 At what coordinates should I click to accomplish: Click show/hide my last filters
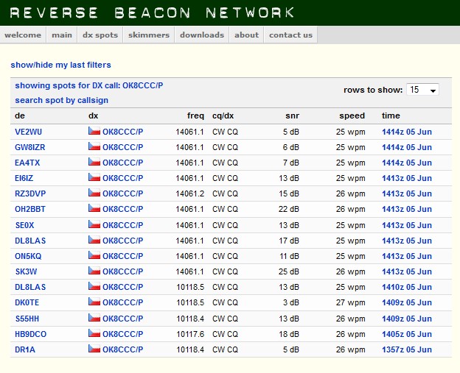coord(60,65)
